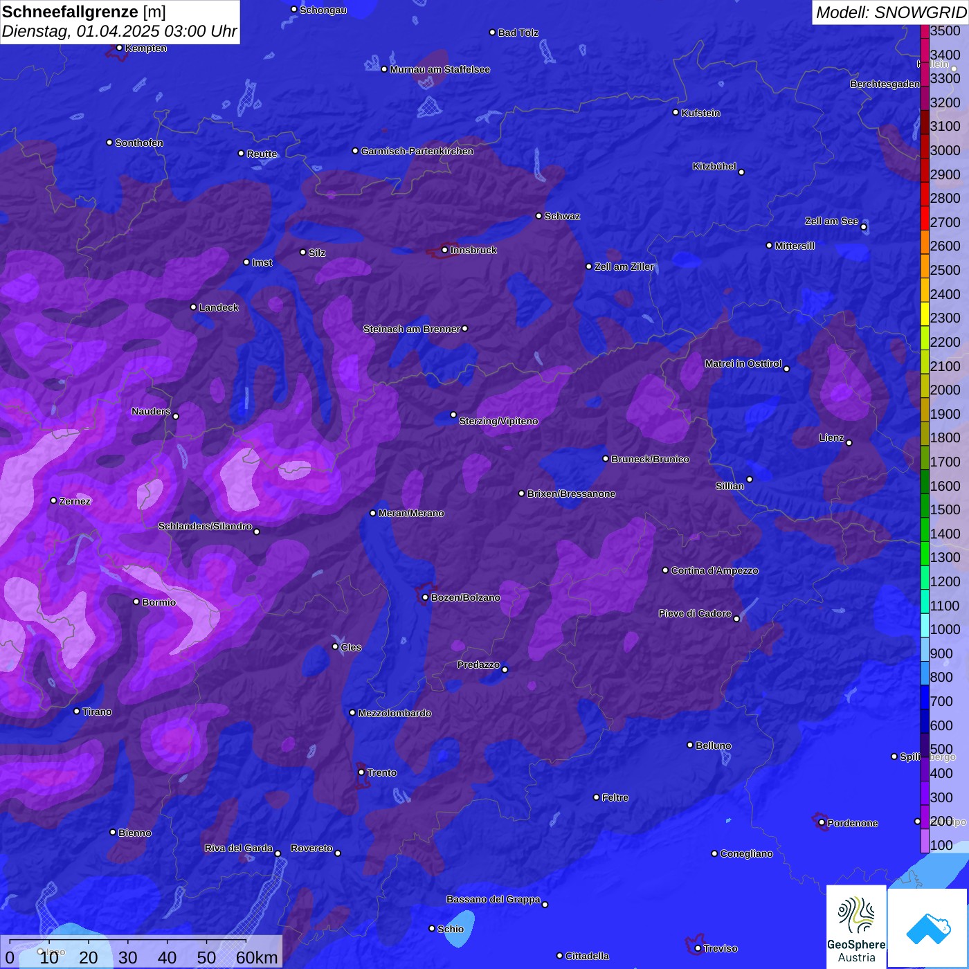This screenshot has width=969, height=969.
Task: Click the Meran/Merano label
Action: coord(411,513)
